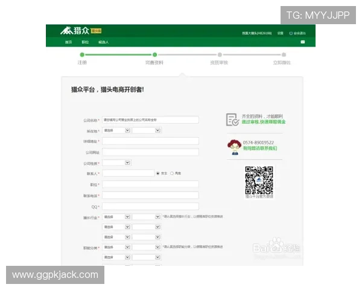
Task: Click heading 猎众平台，猎头电商开创者!
Action: click(x=107, y=89)
